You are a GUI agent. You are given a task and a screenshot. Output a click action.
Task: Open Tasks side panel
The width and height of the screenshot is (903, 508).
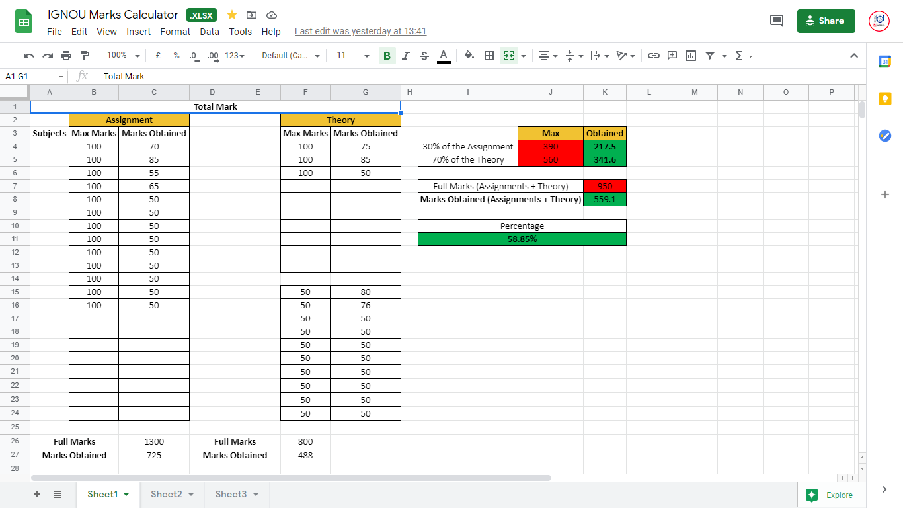click(884, 135)
